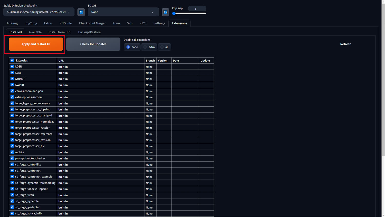Toggle the header Extension select-all checkbox
385x217 pixels.
[x=12, y=60]
